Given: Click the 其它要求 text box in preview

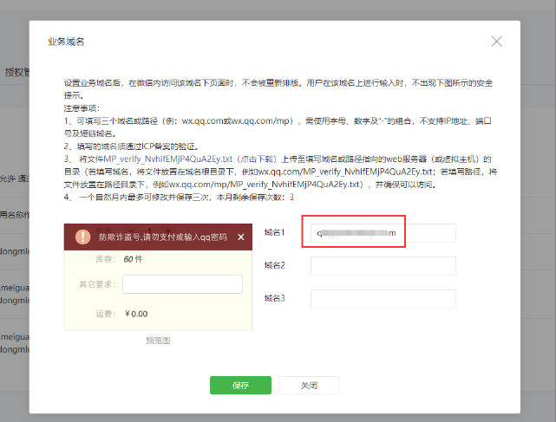Looking at the screenshot, I should click(182, 284).
